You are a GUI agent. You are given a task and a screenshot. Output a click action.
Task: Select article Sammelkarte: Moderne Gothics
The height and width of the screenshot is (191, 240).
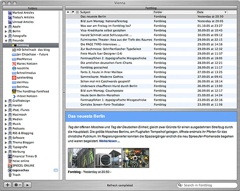[x=151, y=77]
